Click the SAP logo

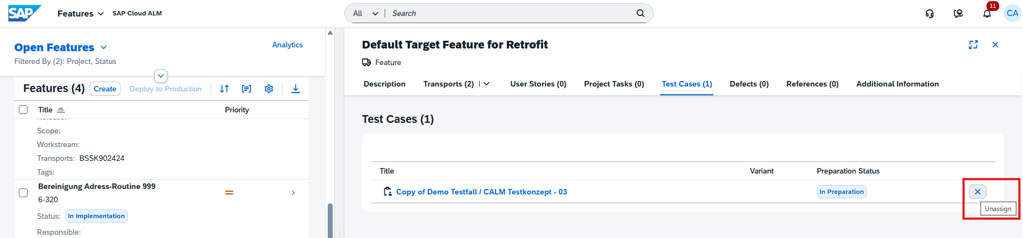click(25, 13)
